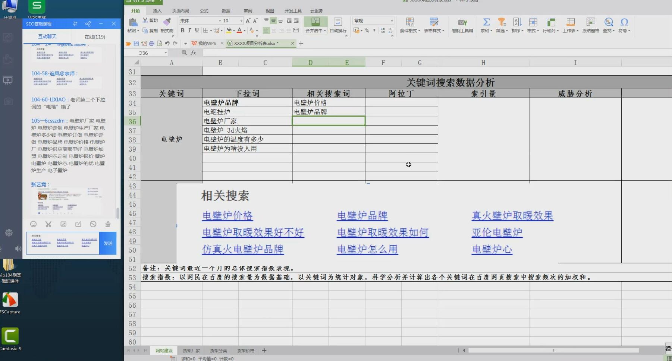The image size is (672, 361).
Task: Open the font name dropdown (宋体)
Action: 220,21
